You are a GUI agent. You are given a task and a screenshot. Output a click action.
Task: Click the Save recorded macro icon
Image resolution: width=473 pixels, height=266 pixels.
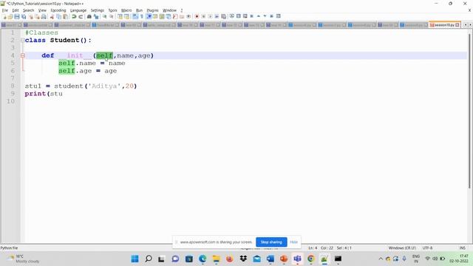223,16
